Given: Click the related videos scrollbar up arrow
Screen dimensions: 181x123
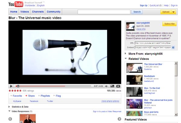Looking at the screenshot, I should [x=176, y=63].
